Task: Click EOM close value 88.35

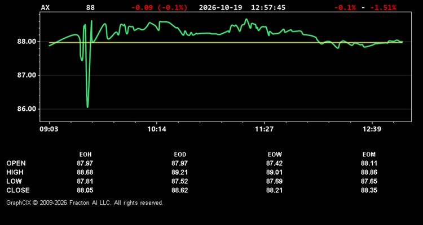Action: pyautogui.click(x=369, y=190)
